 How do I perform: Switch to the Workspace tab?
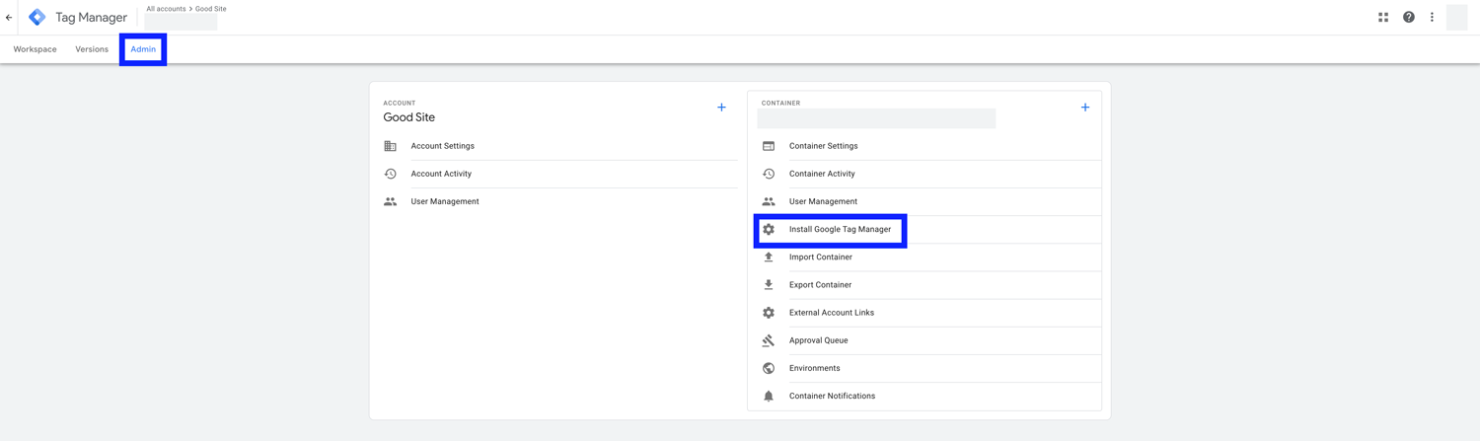pyautogui.click(x=35, y=49)
